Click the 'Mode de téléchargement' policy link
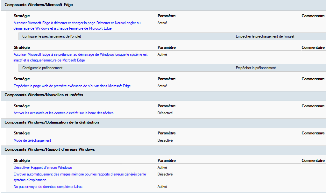Screen dimensions: 326x193 click(32, 140)
